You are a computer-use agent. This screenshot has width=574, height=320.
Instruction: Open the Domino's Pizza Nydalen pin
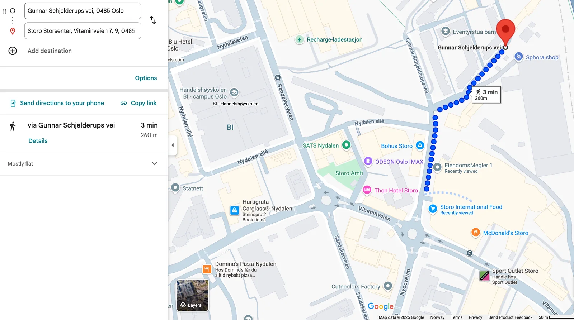click(207, 269)
